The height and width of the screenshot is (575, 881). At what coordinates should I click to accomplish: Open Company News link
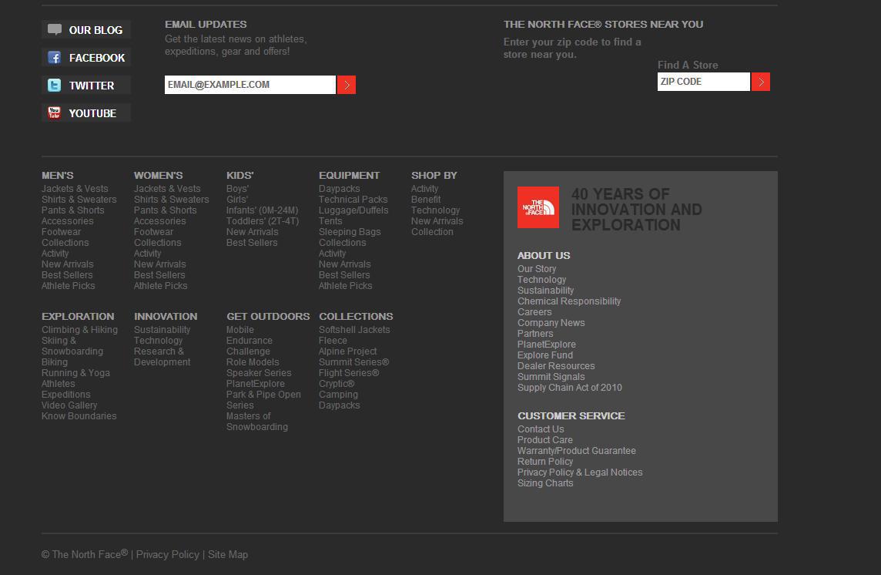point(551,323)
